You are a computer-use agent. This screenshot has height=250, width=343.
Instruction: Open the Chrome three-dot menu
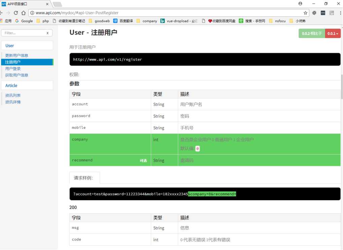[340, 13]
